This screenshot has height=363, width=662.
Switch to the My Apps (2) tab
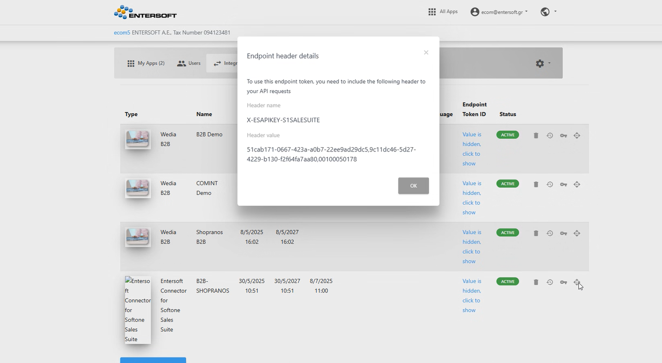[x=146, y=63]
